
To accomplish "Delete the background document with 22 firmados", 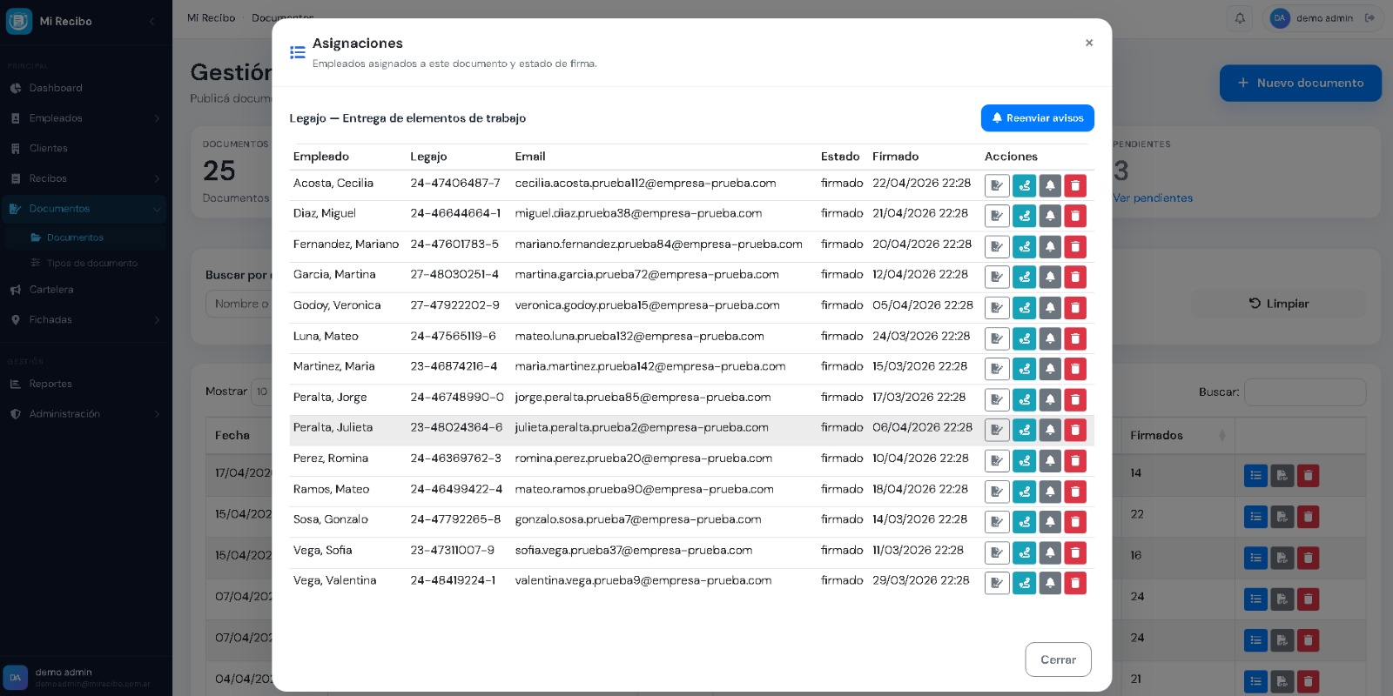I will (1308, 517).
